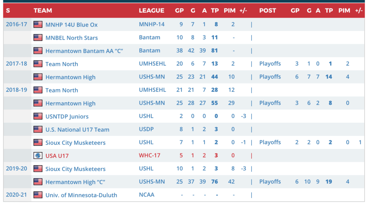Click the PIM header in regular season stats
368x204 pixels.
click(230, 10)
